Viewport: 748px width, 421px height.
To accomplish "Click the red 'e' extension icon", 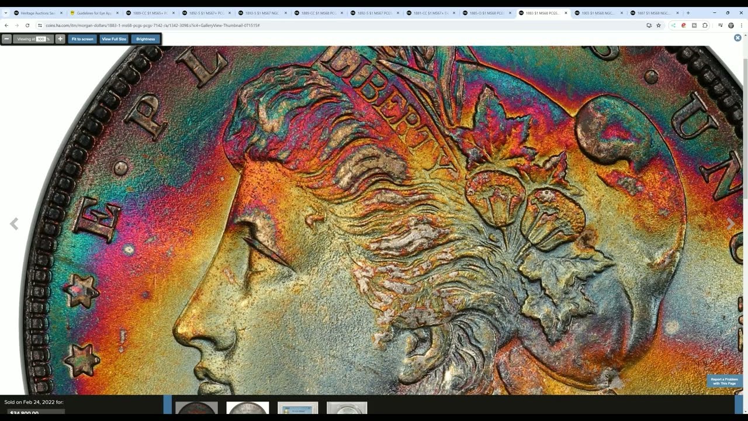I will pyautogui.click(x=684, y=26).
